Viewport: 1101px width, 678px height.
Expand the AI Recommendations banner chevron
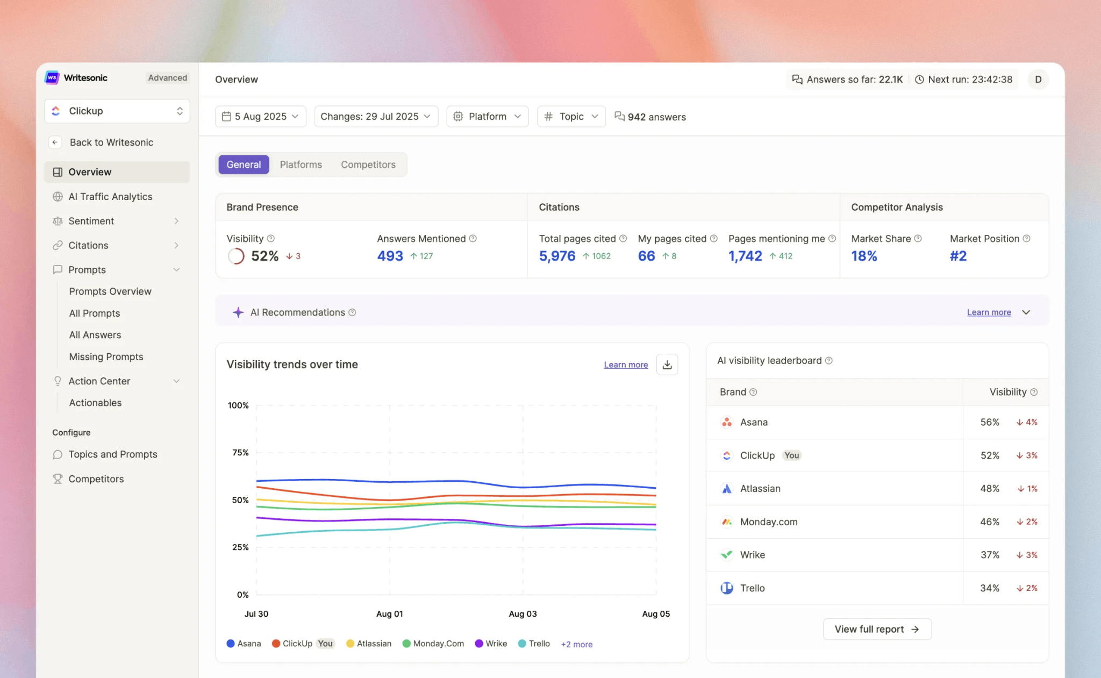click(x=1026, y=312)
